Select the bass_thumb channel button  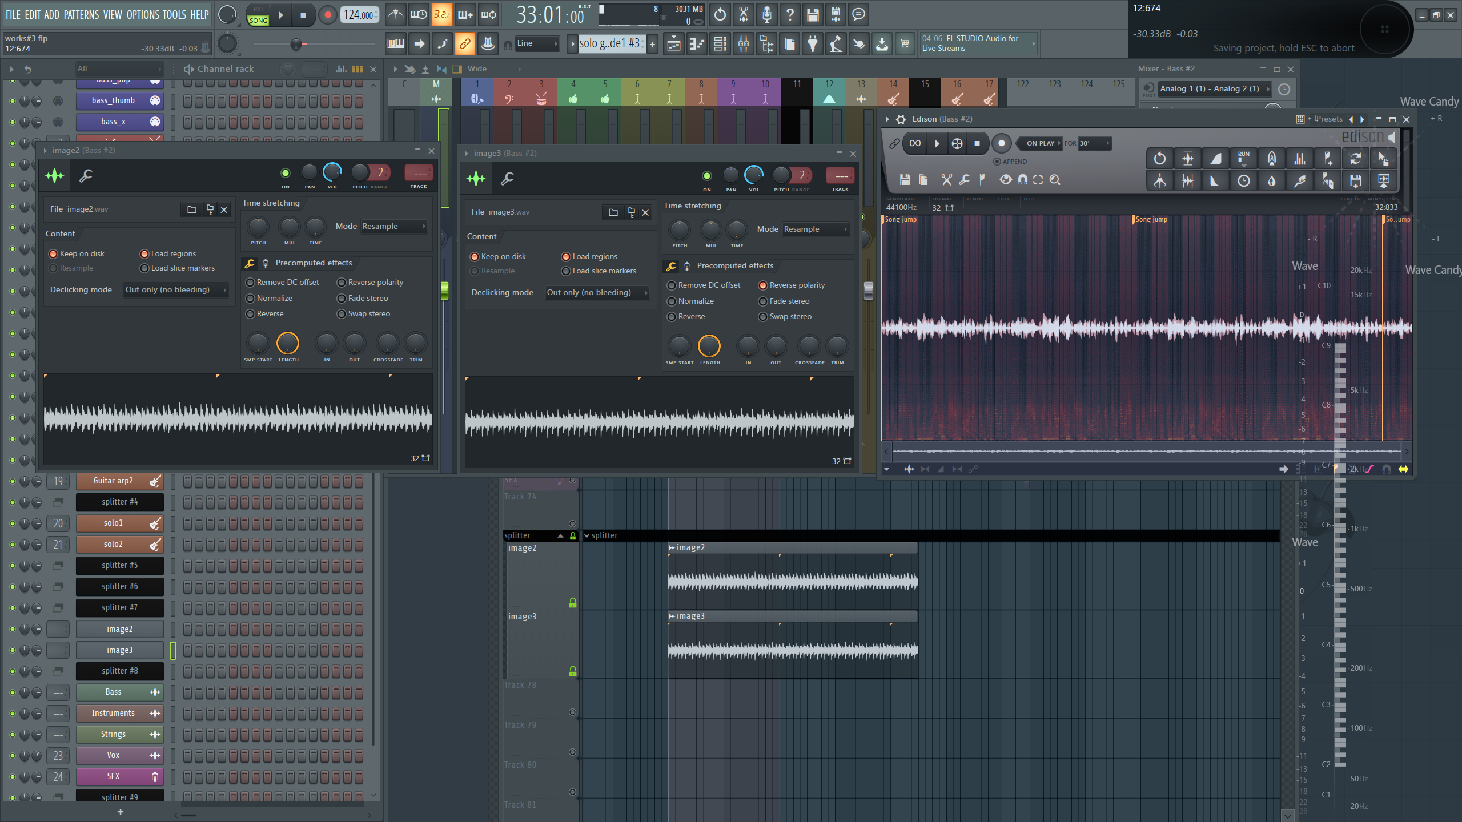pos(119,101)
